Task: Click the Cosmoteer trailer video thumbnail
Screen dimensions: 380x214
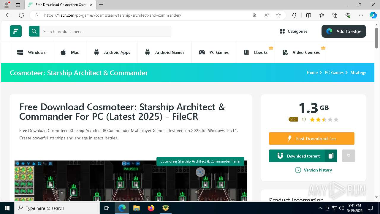Action: [x=131, y=181]
